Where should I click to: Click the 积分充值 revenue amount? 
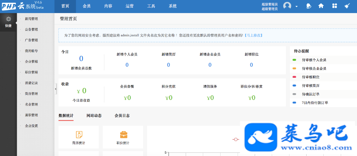[169, 98]
